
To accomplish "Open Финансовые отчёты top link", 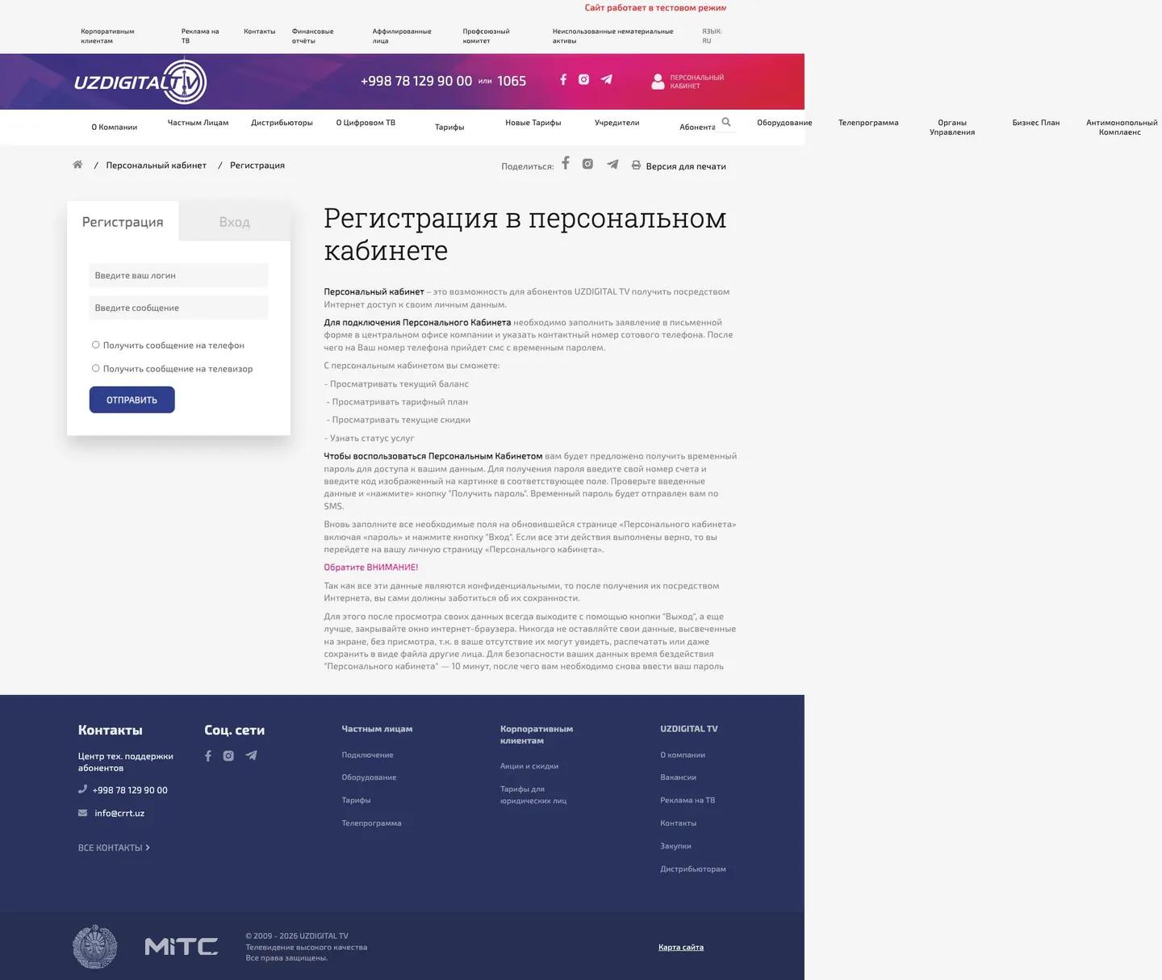I will click(312, 36).
